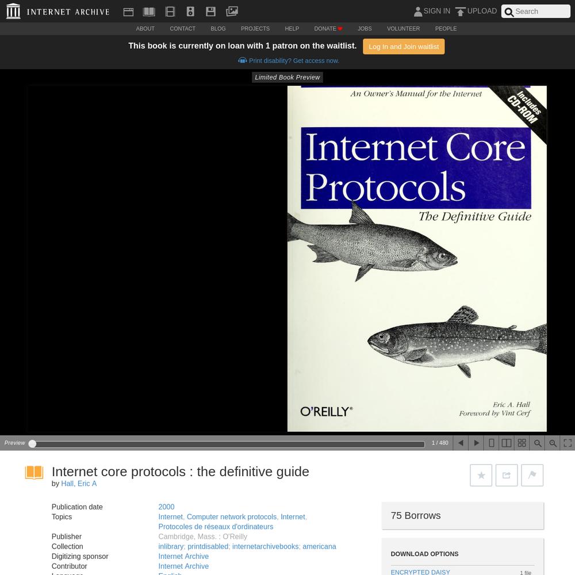Viewport: 575px width, 575px height.
Task: Open the PEOPLE menu item
Action: click(446, 29)
